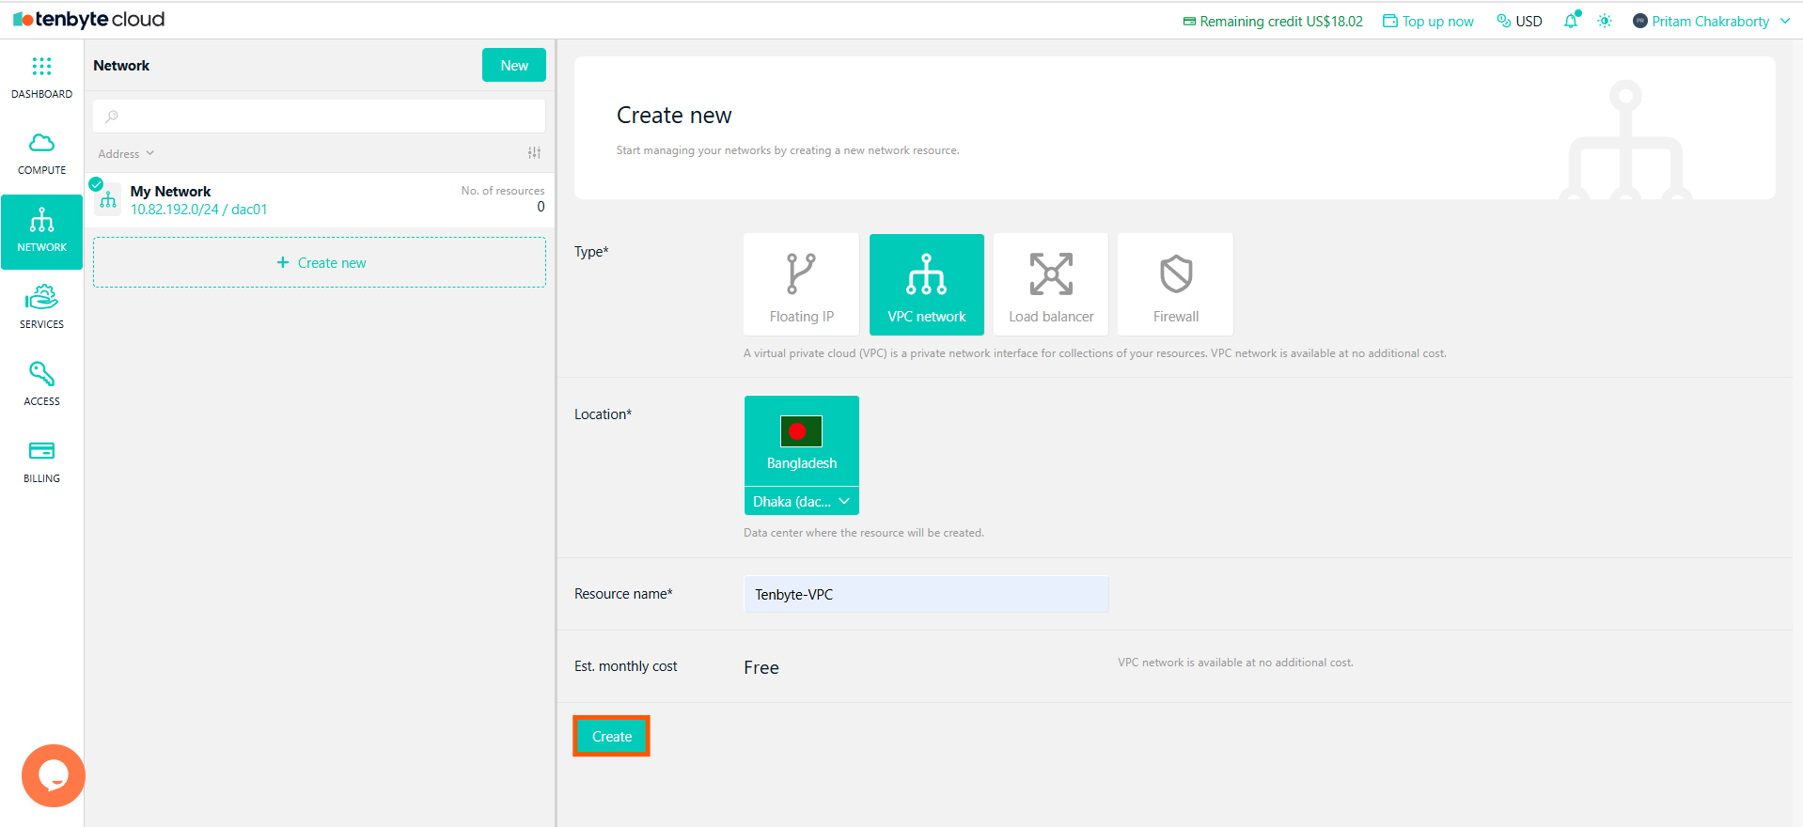
Task: Open the live chat bubble
Action: coord(54,775)
